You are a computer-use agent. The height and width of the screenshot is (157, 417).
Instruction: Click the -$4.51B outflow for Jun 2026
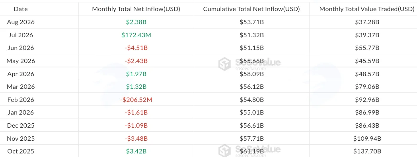(x=136, y=48)
